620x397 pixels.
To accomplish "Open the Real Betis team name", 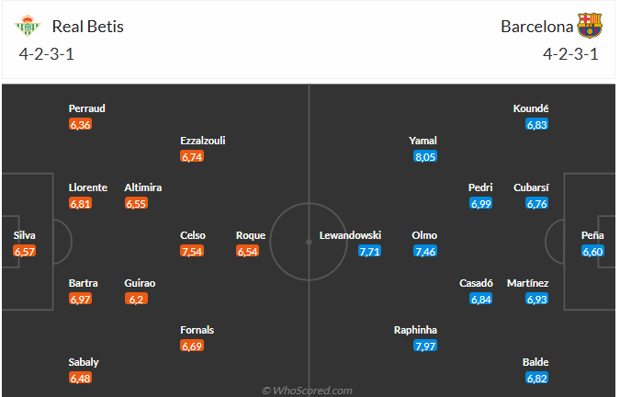I will tap(88, 27).
